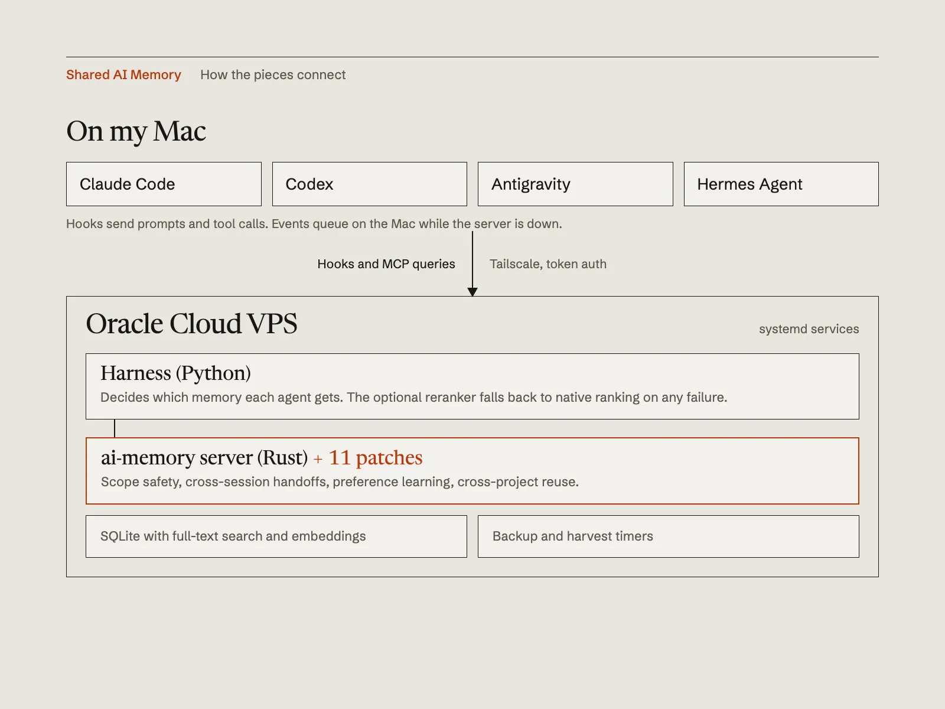Select the 'Harness (Python)' heading

coord(175,373)
